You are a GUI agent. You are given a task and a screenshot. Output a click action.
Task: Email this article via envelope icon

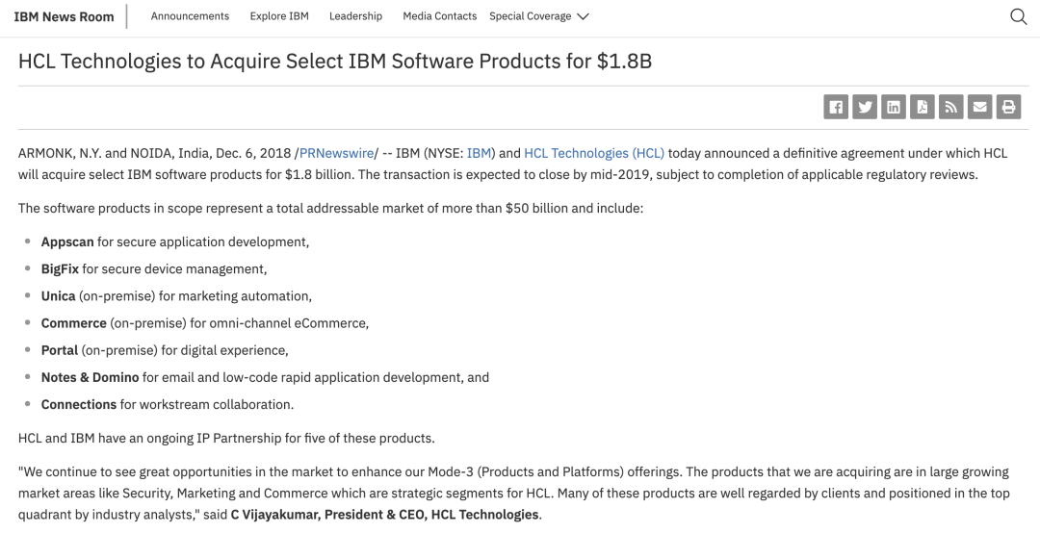[980, 107]
